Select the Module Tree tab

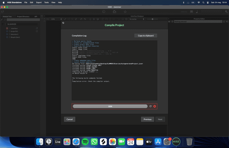[7, 17]
